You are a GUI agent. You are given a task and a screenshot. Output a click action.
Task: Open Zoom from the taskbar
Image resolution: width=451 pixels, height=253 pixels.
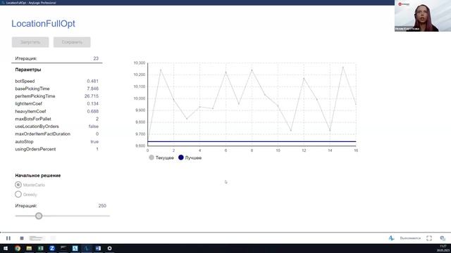click(x=52, y=248)
